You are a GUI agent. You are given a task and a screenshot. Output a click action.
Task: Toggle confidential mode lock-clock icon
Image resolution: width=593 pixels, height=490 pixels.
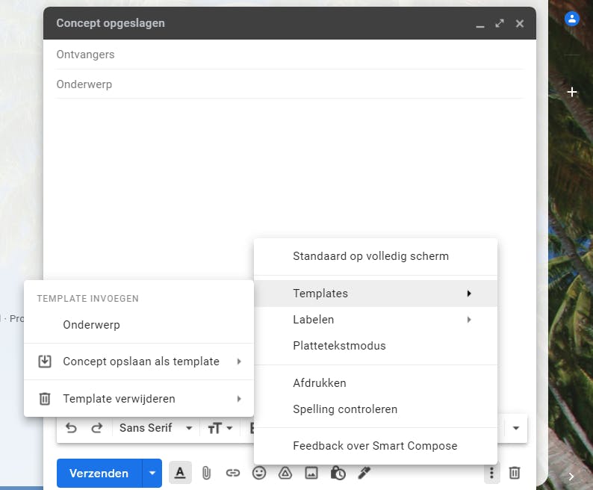tap(338, 473)
